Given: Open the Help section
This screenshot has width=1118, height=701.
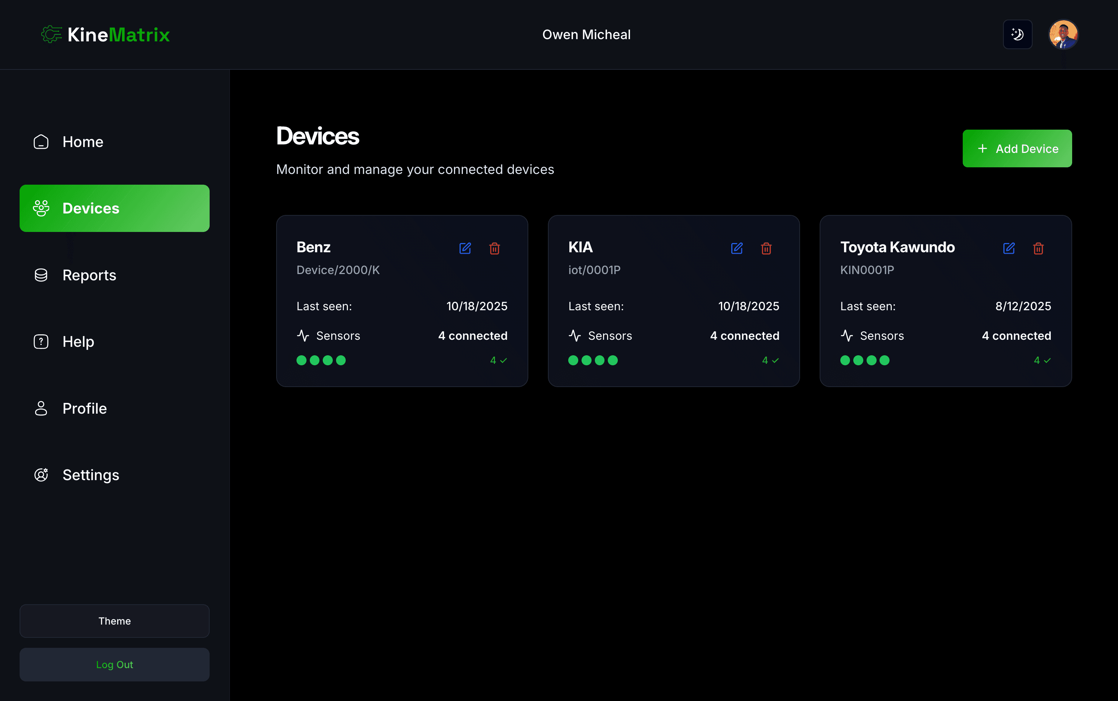Looking at the screenshot, I should (78, 342).
